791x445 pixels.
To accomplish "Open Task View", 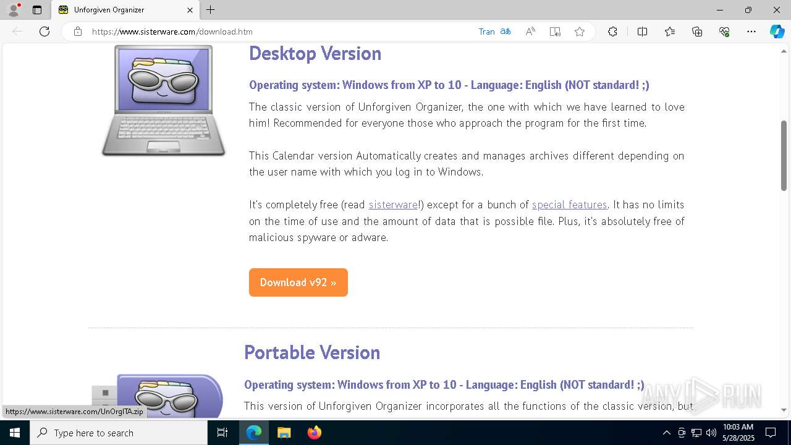I will point(223,433).
